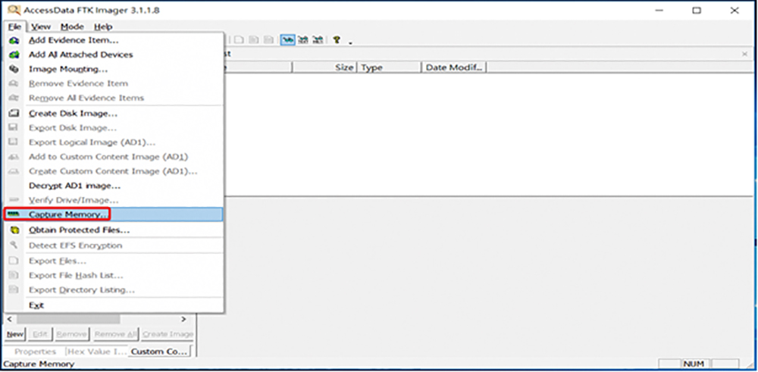Click the automatic preview mode toolbar icon
Screen dimensions: 758x372
coord(288,40)
